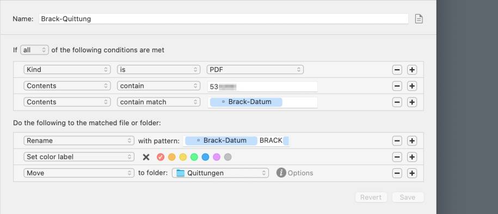Open the Quittungen folder dropdown
The height and width of the screenshot is (214, 498).
click(x=220, y=173)
